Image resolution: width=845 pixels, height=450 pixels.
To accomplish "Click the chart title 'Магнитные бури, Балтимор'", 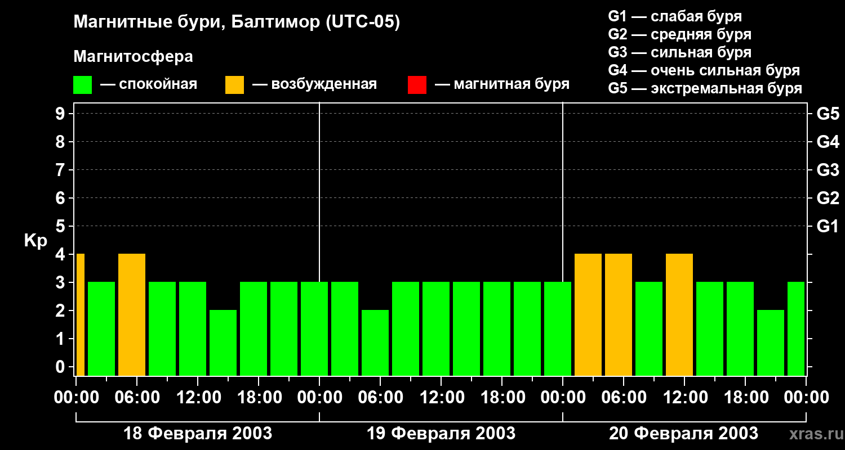I will click(x=237, y=22).
